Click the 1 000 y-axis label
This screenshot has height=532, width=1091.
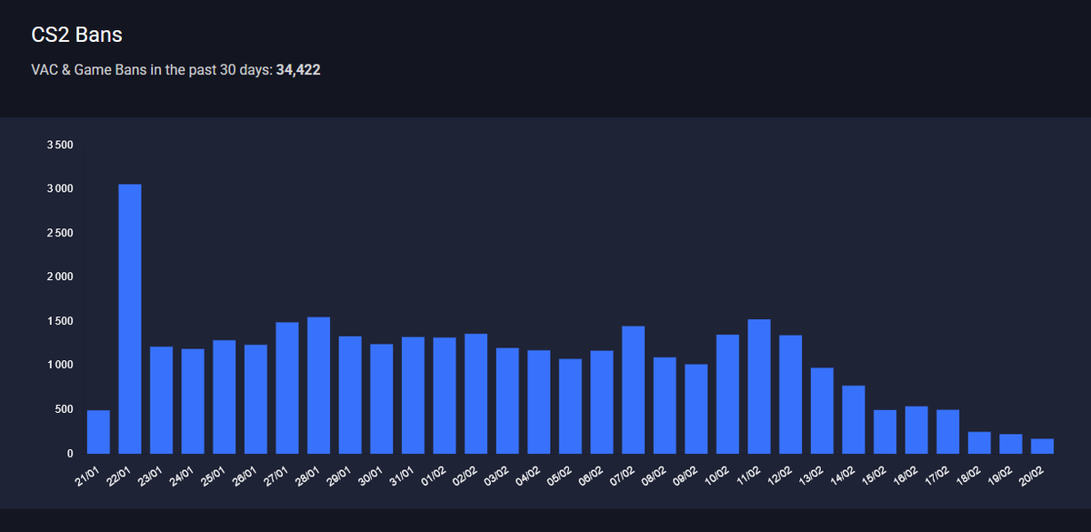pyautogui.click(x=60, y=365)
